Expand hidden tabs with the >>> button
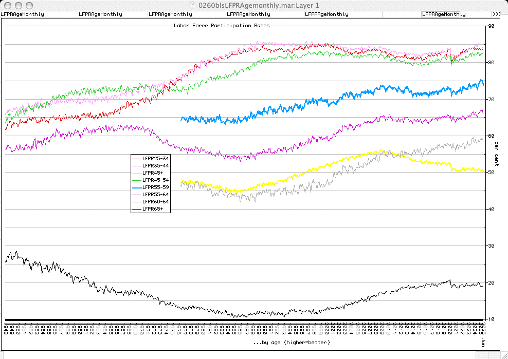This screenshot has height=359, width=508. pyautogui.click(x=497, y=14)
